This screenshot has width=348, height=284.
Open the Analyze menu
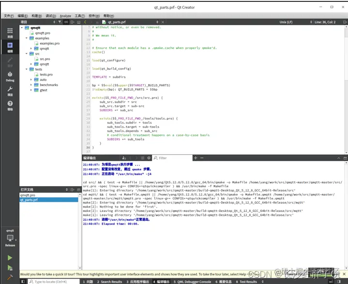65,16
